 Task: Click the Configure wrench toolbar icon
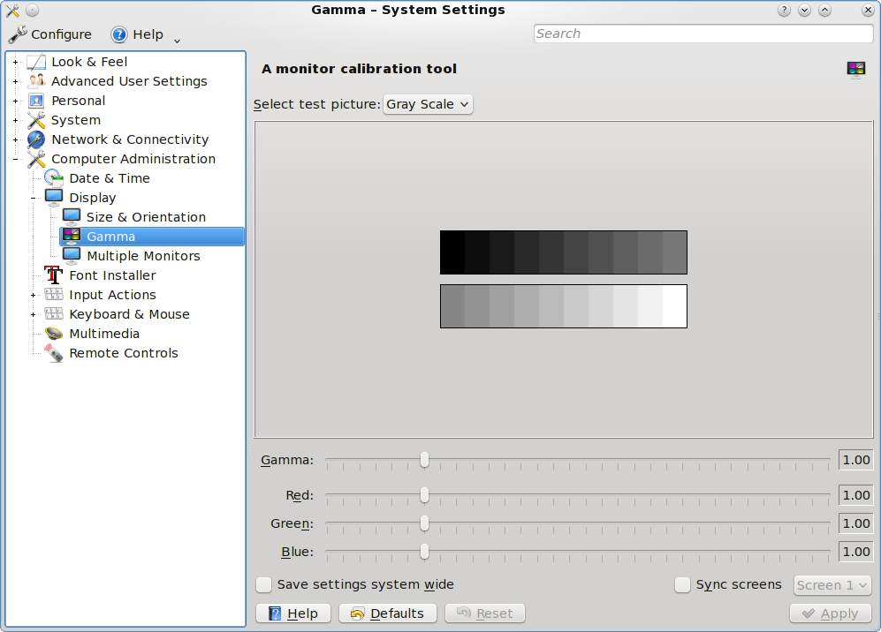18,34
